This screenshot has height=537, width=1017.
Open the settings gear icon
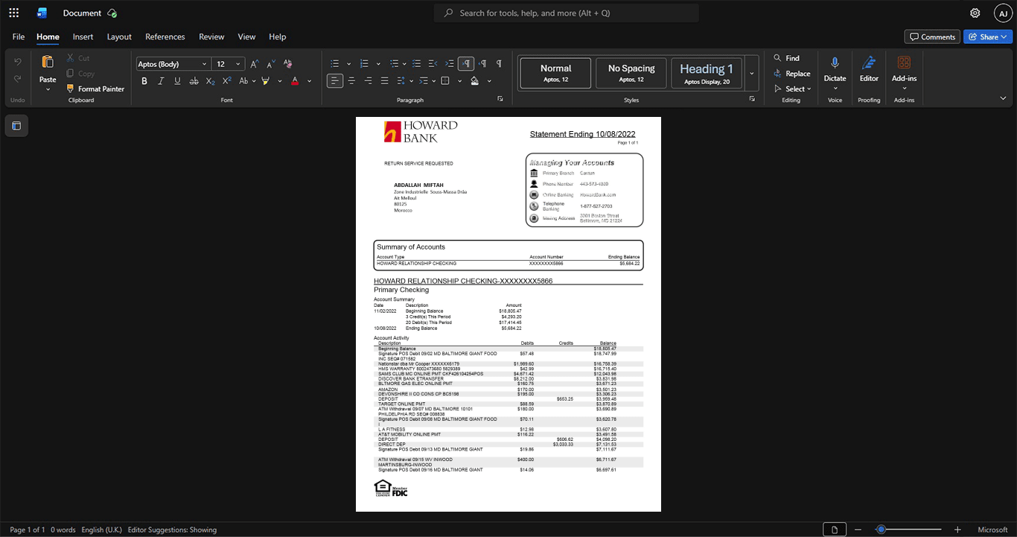click(x=975, y=13)
